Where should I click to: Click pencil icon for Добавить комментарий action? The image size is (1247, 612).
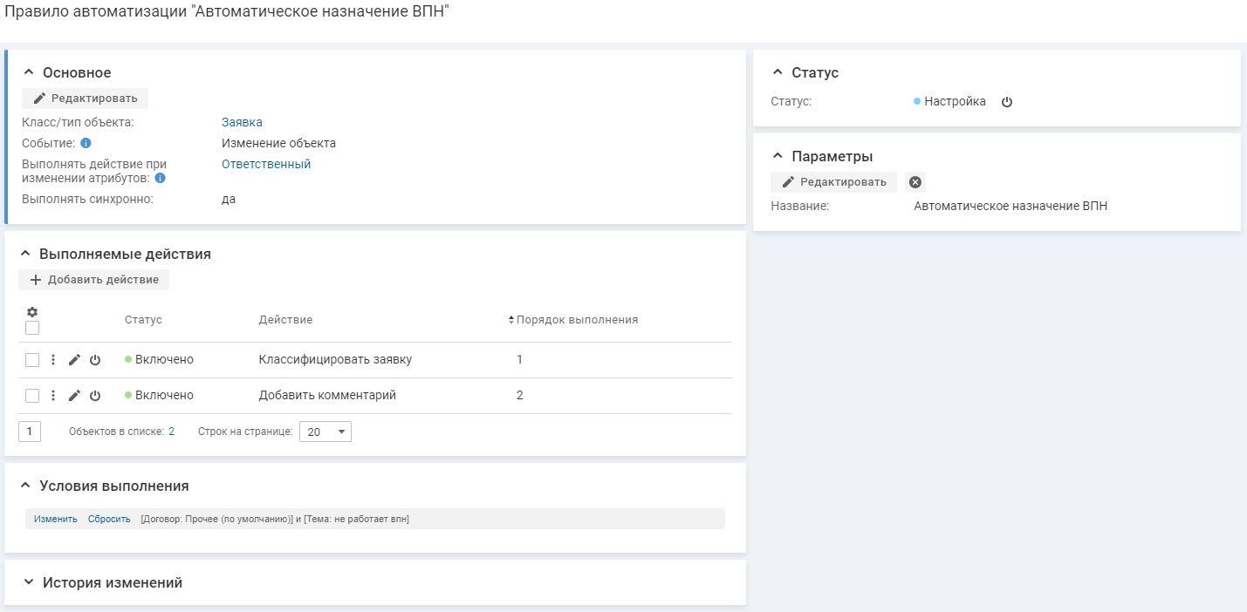[x=74, y=396]
